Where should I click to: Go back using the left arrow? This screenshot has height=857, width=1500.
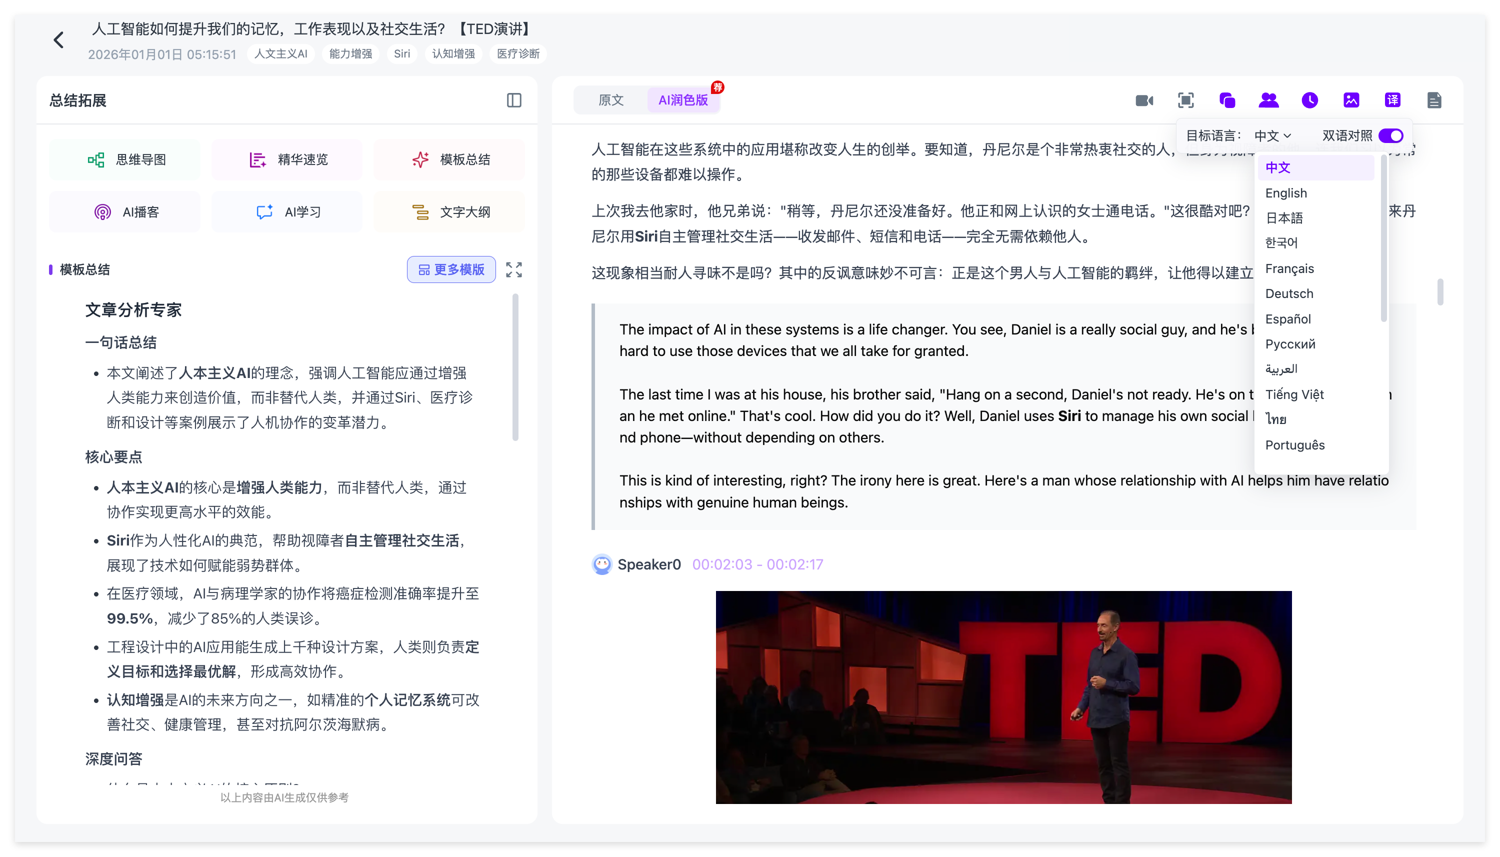tap(58, 40)
